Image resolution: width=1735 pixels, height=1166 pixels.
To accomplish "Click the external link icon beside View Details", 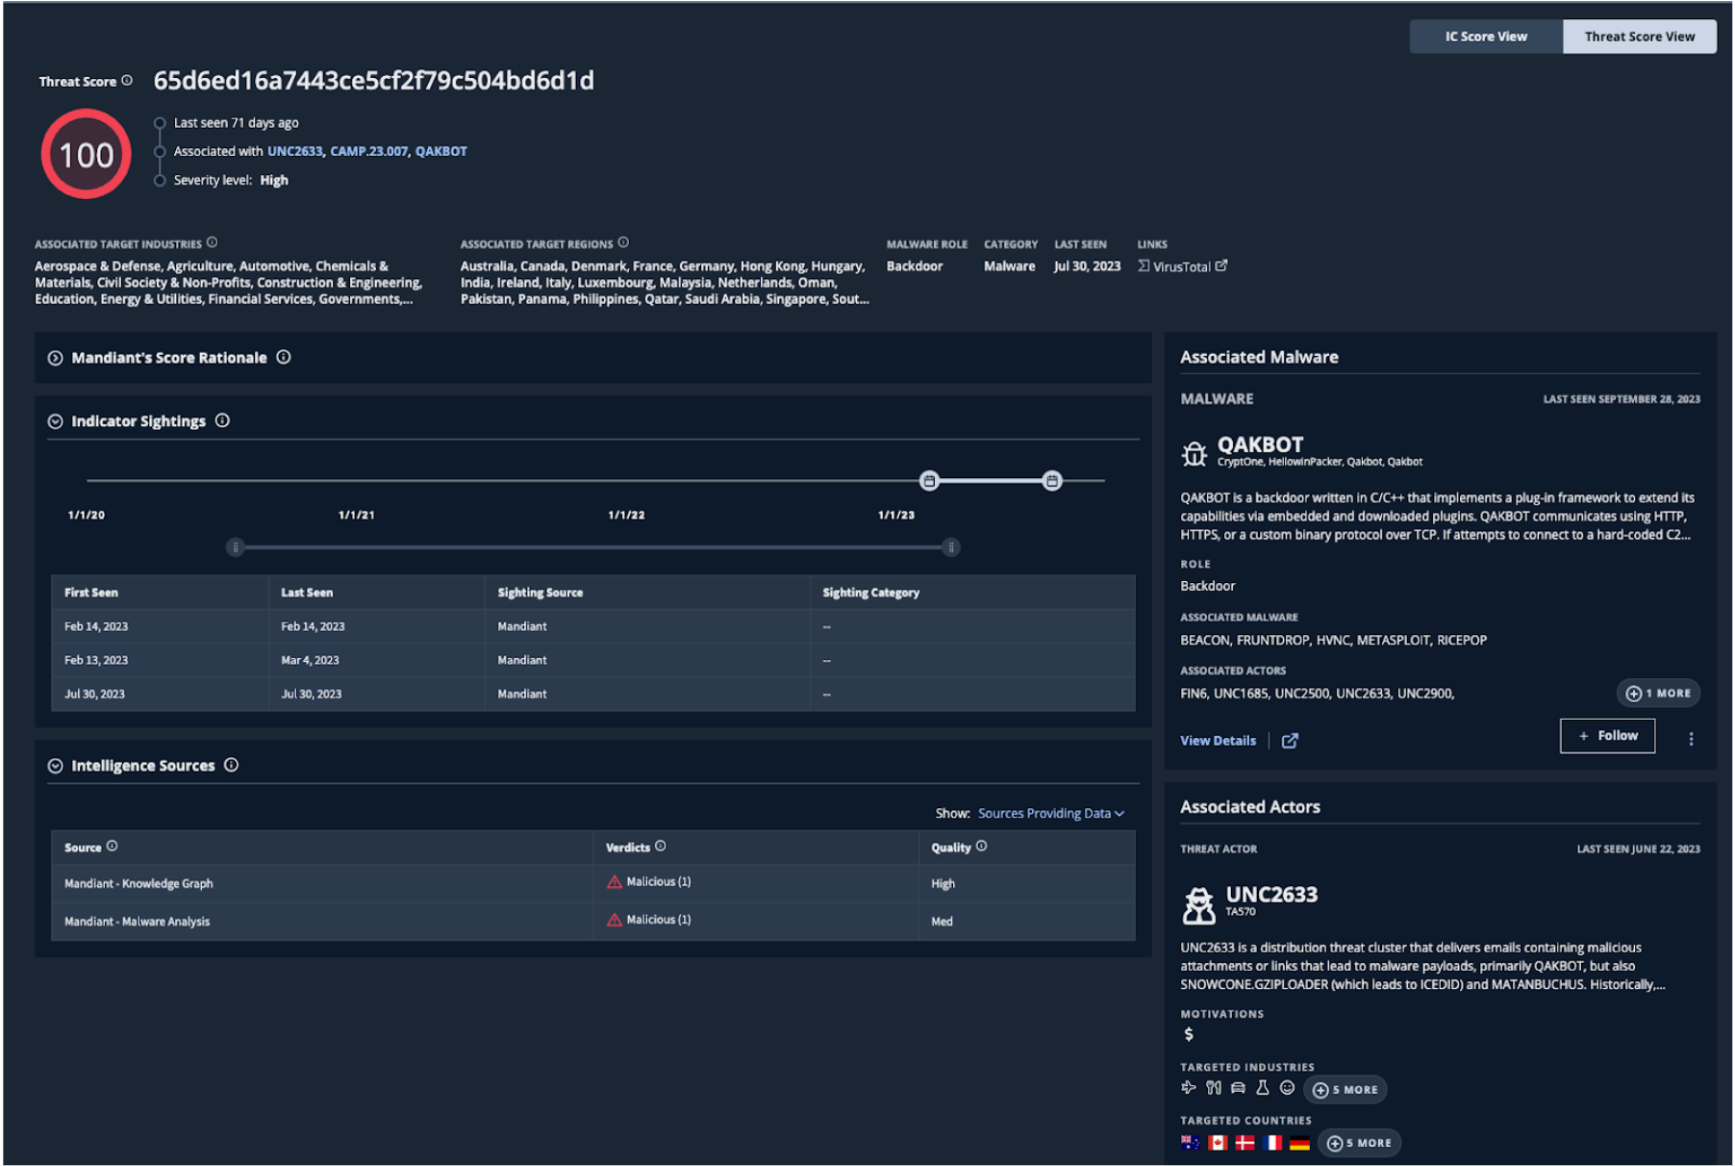I will (x=1290, y=741).
